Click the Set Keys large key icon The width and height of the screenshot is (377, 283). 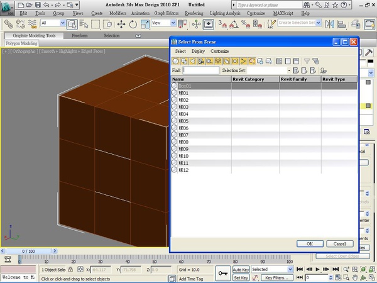223,274
